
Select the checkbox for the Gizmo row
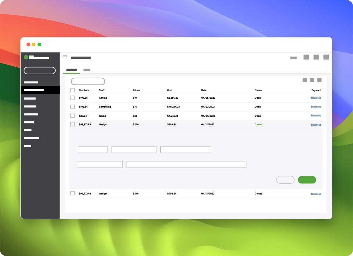pyautogui.click(x=73, y=116)
